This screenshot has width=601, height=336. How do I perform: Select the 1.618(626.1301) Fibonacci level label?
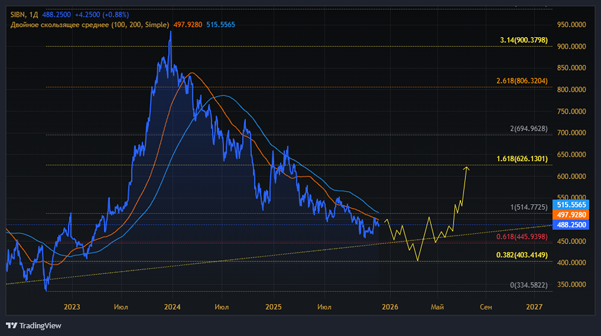click(522, 158)
